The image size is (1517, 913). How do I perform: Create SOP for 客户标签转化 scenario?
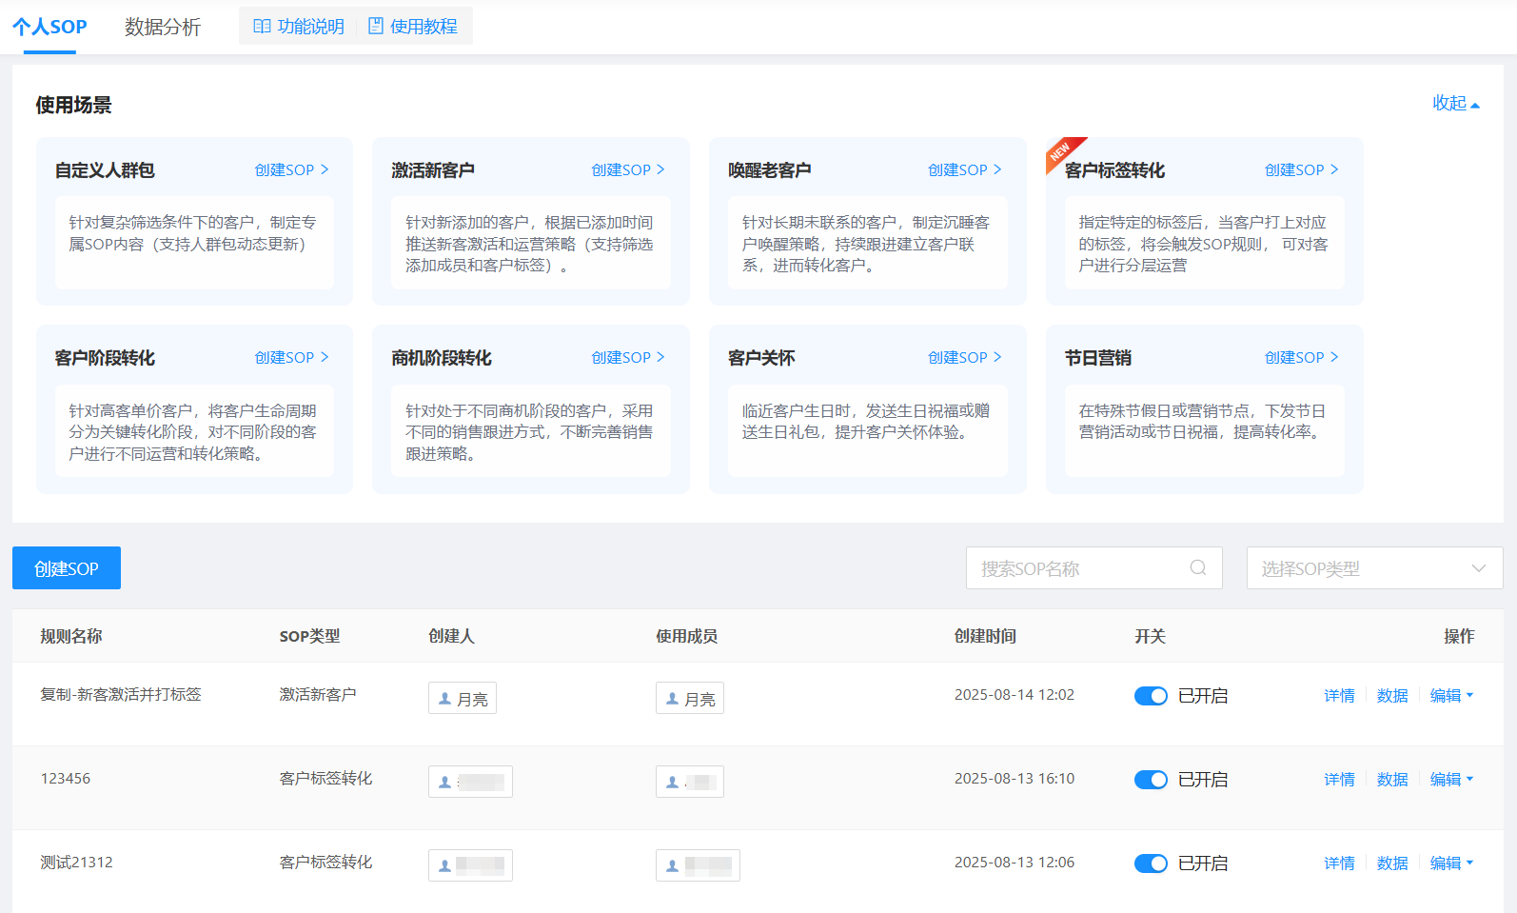[1302, 169]
